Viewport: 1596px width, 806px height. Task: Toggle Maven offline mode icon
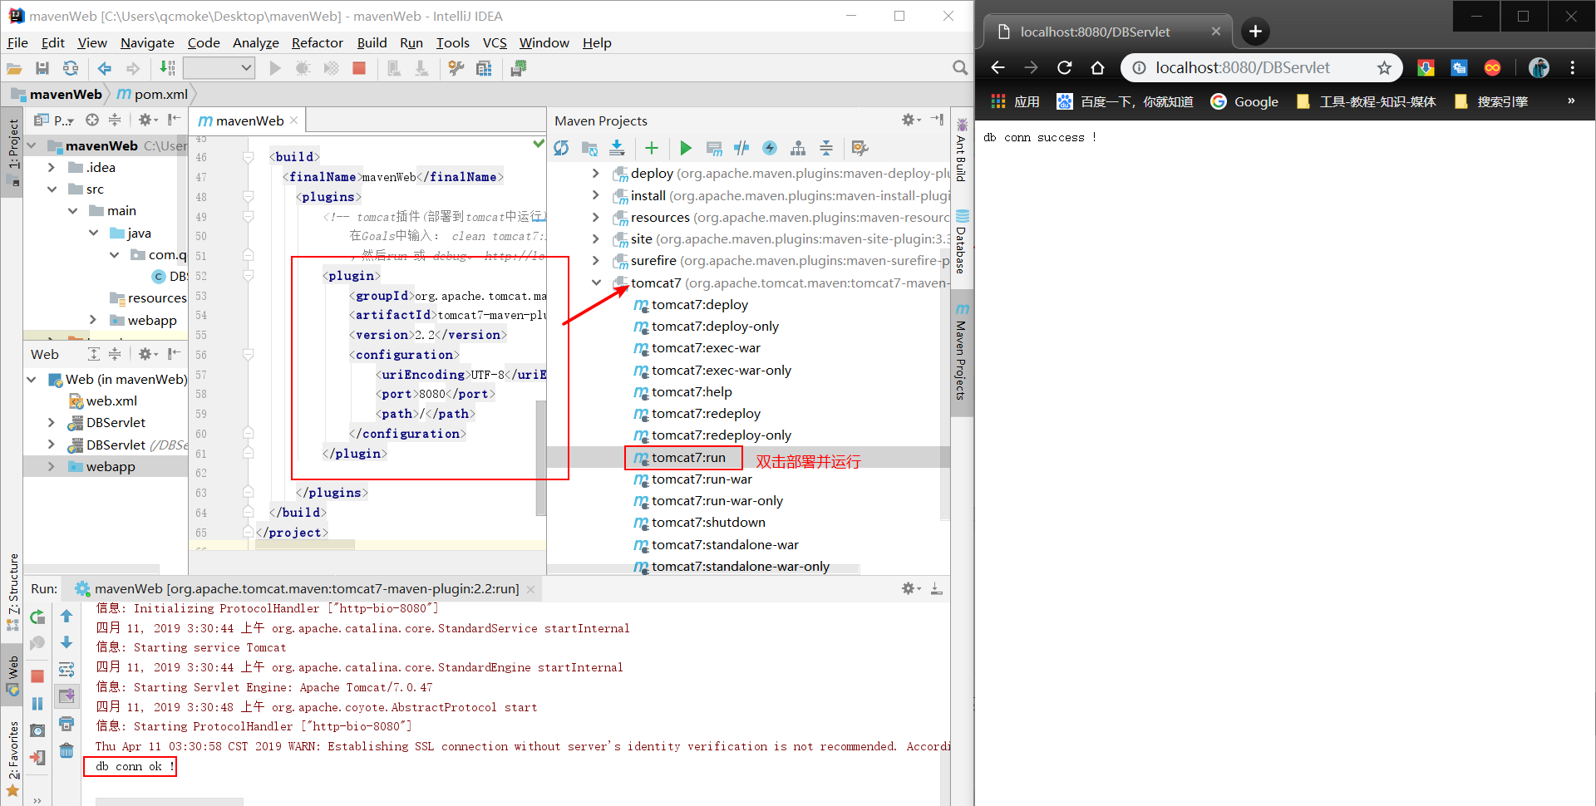[x=741, y=148]
